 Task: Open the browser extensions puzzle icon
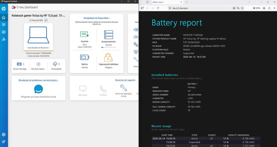pyautogui.click(x=269, y=8)
